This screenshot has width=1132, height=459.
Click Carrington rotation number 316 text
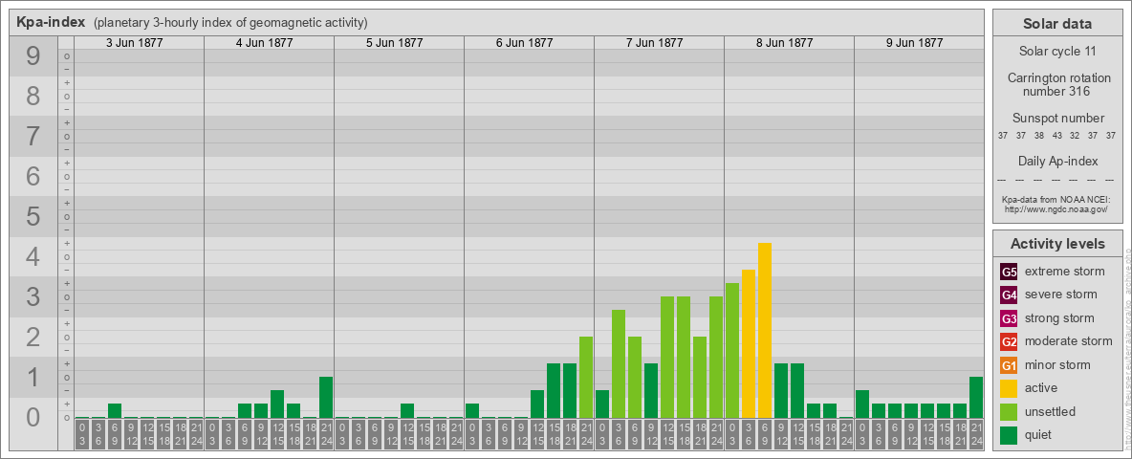pos(1058,84)
